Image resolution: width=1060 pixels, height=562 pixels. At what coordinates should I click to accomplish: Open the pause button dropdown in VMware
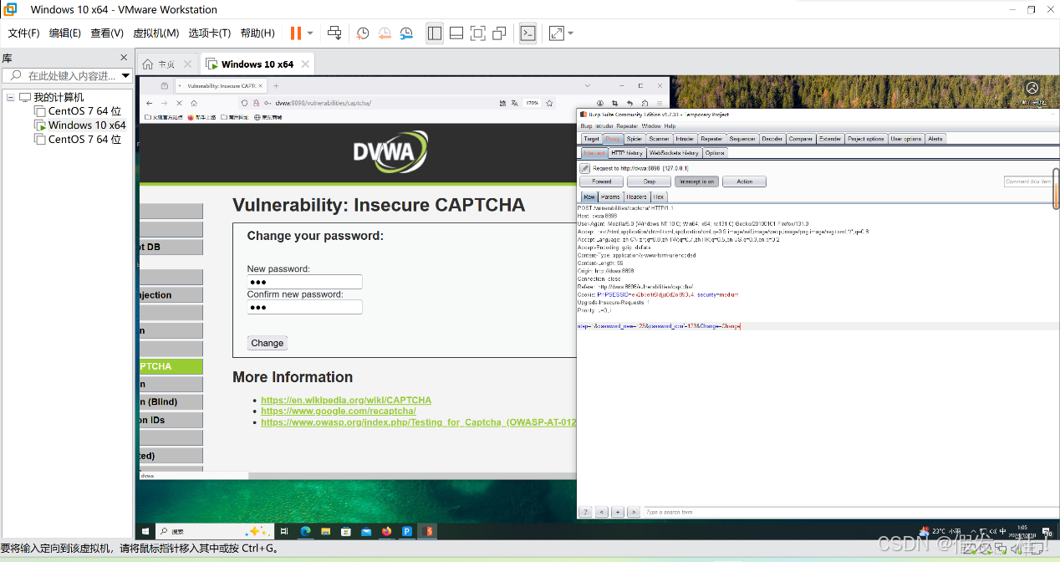tap(310, 33)
